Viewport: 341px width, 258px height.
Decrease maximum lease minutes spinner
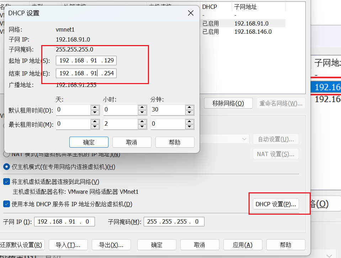click(190, 127)
